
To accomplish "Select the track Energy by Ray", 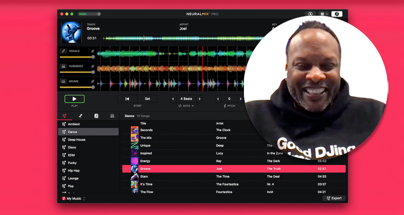I will pos(201,161).
